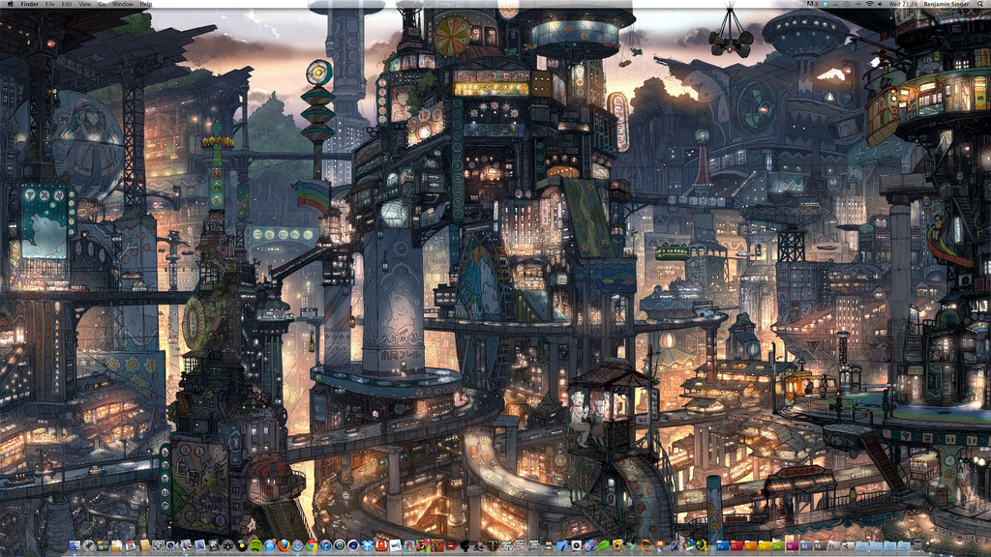
Task: Open the Edit menu
Action: pyautogui.click(x=67, y=4)
